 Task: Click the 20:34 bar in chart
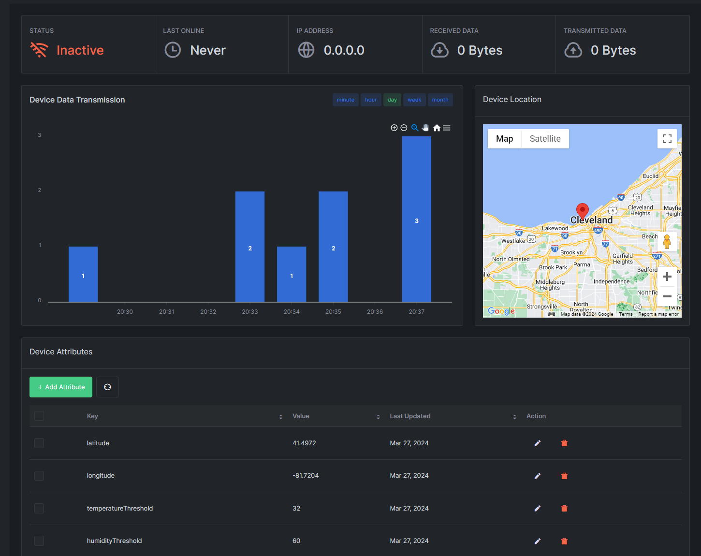pyautogui.click(x=292, y=274)
